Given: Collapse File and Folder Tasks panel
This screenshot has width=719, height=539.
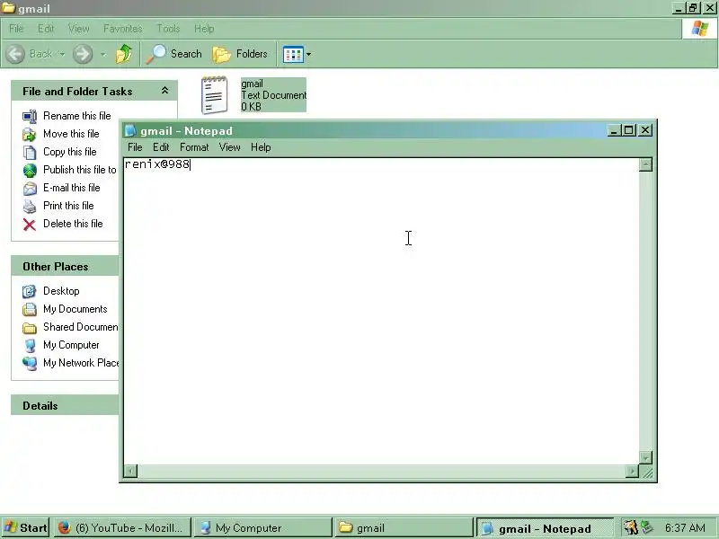Looking at the screenshot, I should coord(165,91).
